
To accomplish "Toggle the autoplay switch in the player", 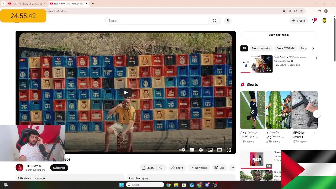I will tap(182, 150).
